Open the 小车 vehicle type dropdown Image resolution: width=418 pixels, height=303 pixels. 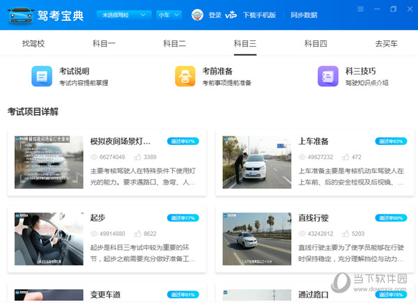[169, 15]
